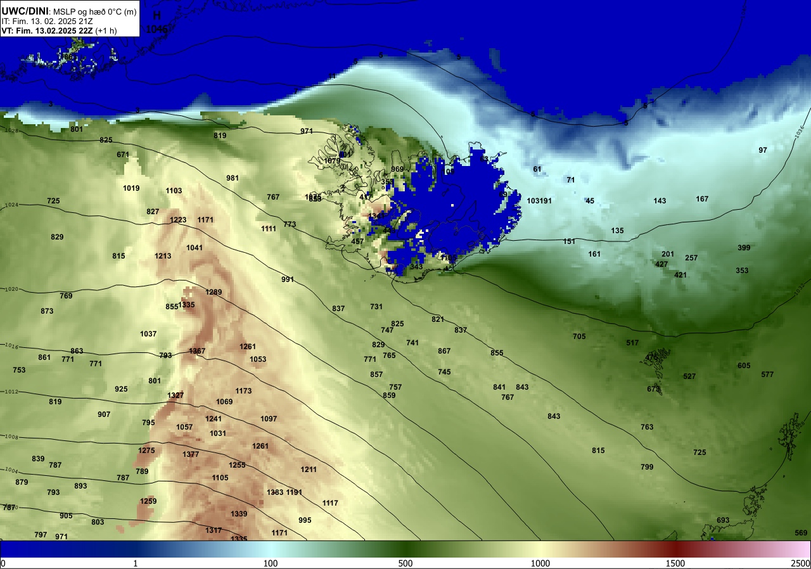This screenshot has height=569, width=811.
Task: Click the map value 1111
Action: coord(269,229)
